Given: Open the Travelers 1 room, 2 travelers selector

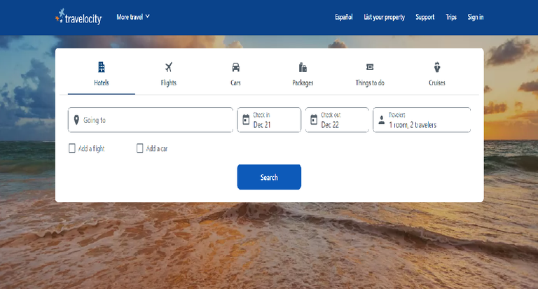Looking at the screenshot, I should tap(422, 120).
